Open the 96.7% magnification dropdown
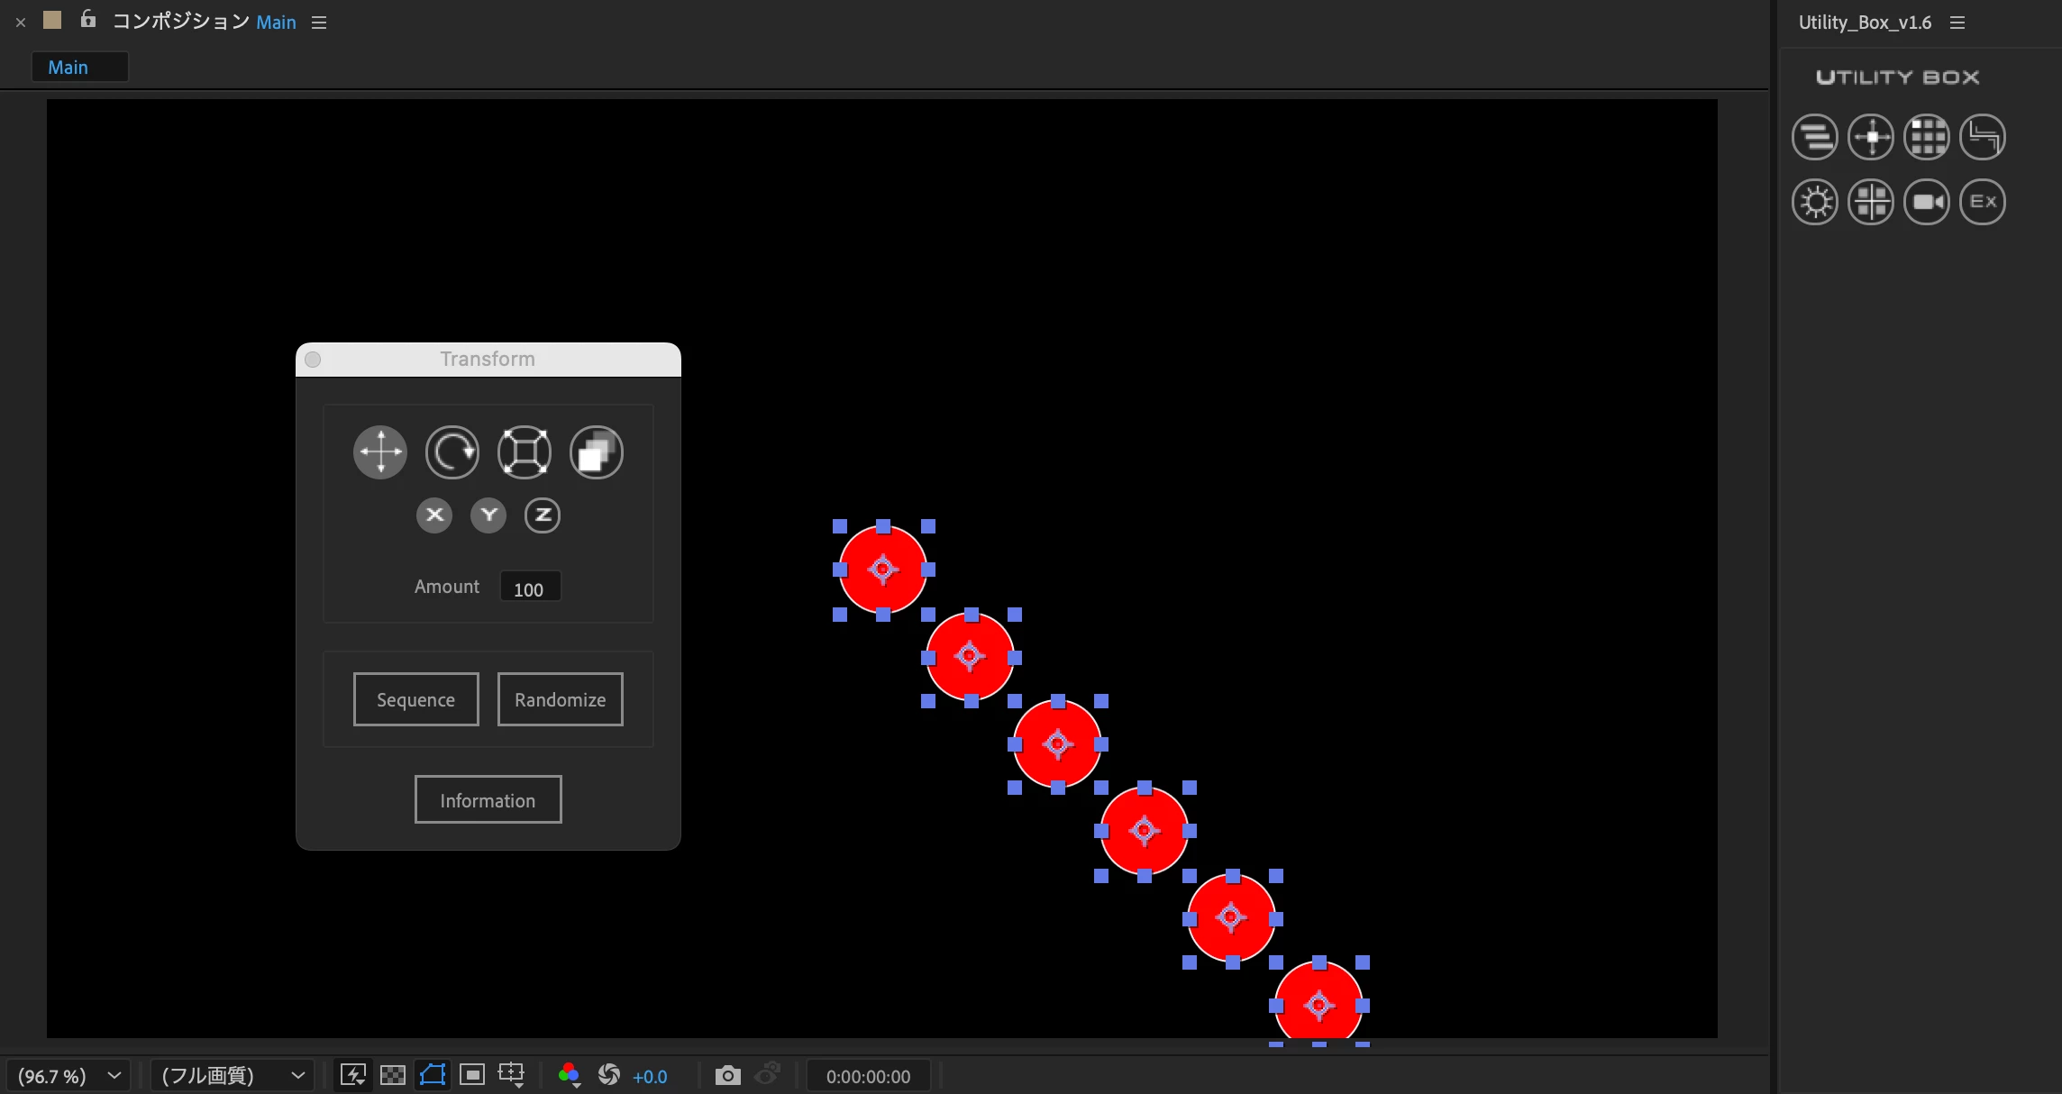 tap(68, 1076)
